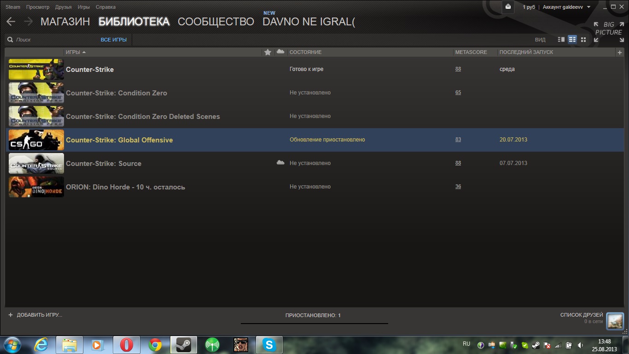Open friends list avatar thumbnail
Screen dimensions: 629x354
coord(615,320)
